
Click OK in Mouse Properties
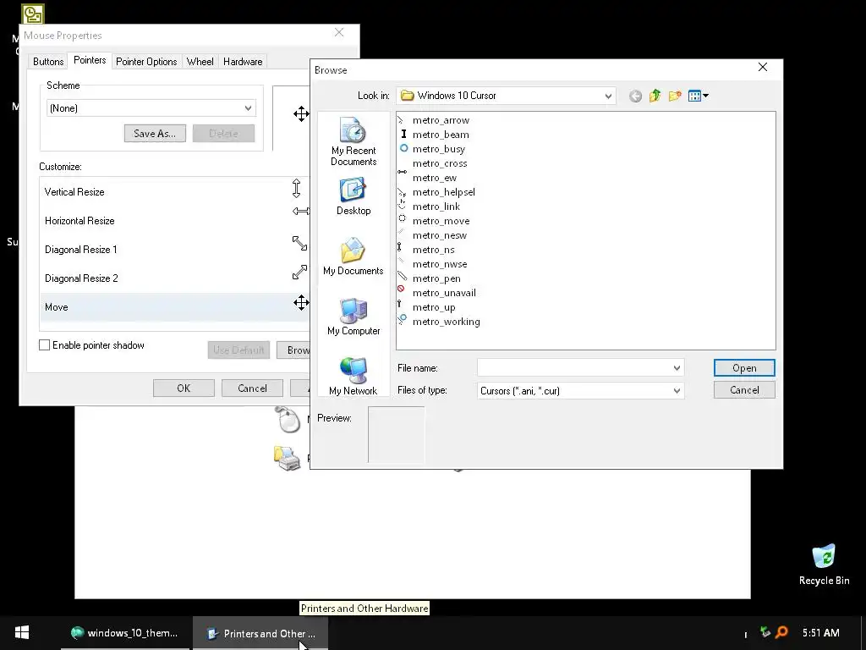(x=184, y=388)
